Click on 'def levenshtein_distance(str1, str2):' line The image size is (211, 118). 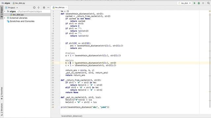[x=82, y=14]
